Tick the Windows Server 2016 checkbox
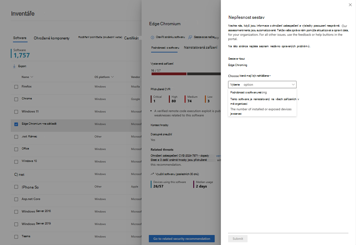The image size is (356, 245). (x=16, y=212)
